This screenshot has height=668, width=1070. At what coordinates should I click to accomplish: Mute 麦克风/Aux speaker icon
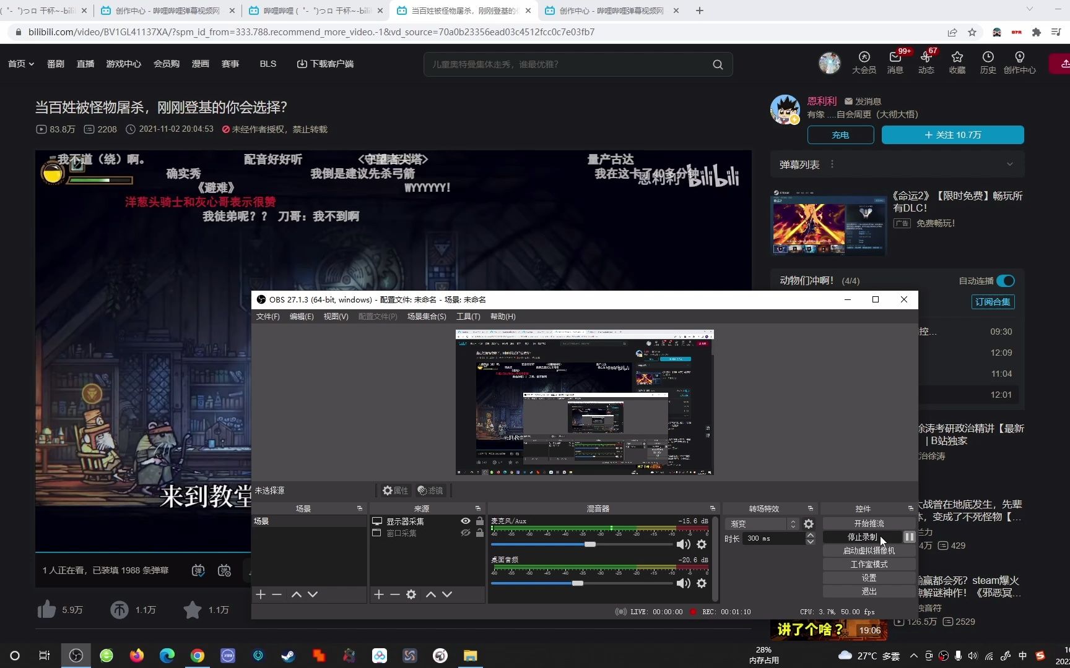click(683, 544)
